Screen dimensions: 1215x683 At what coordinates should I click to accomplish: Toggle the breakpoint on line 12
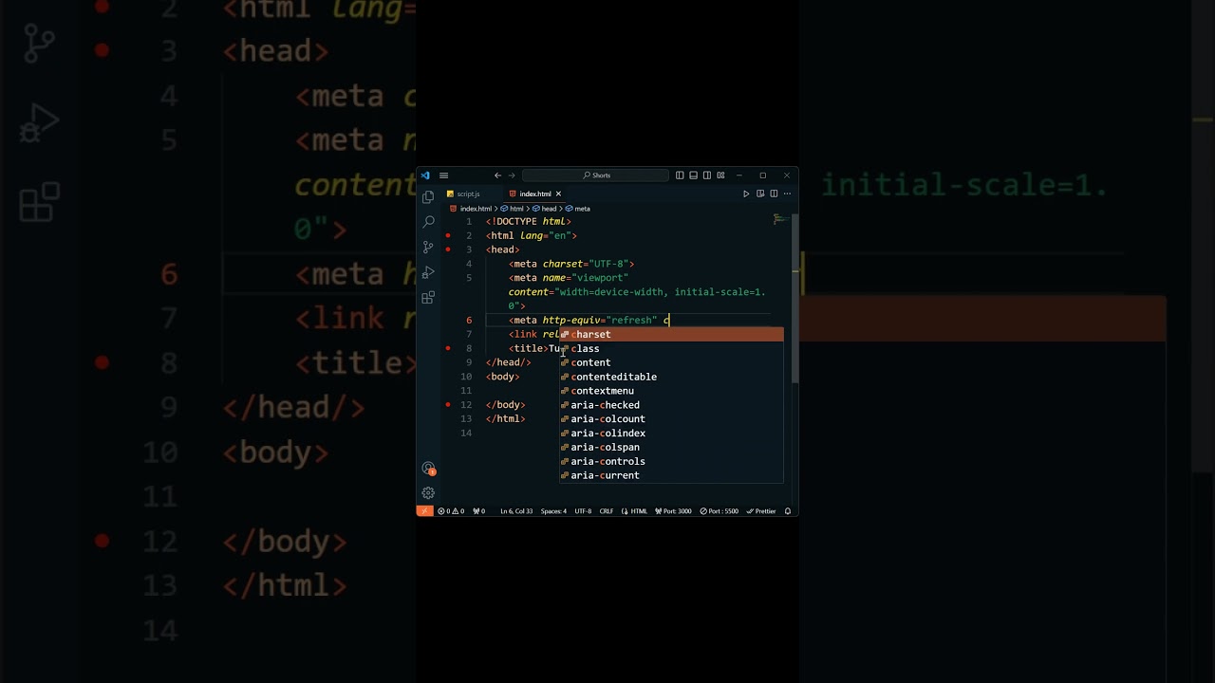pyautogui.click(x=448, y=405)
